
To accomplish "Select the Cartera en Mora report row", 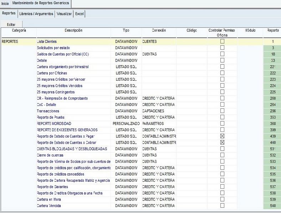I will pos(49,199).
